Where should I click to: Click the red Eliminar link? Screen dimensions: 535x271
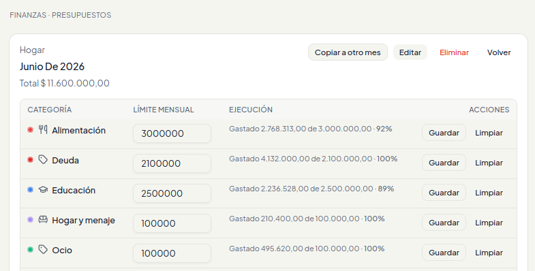[454, 52]
